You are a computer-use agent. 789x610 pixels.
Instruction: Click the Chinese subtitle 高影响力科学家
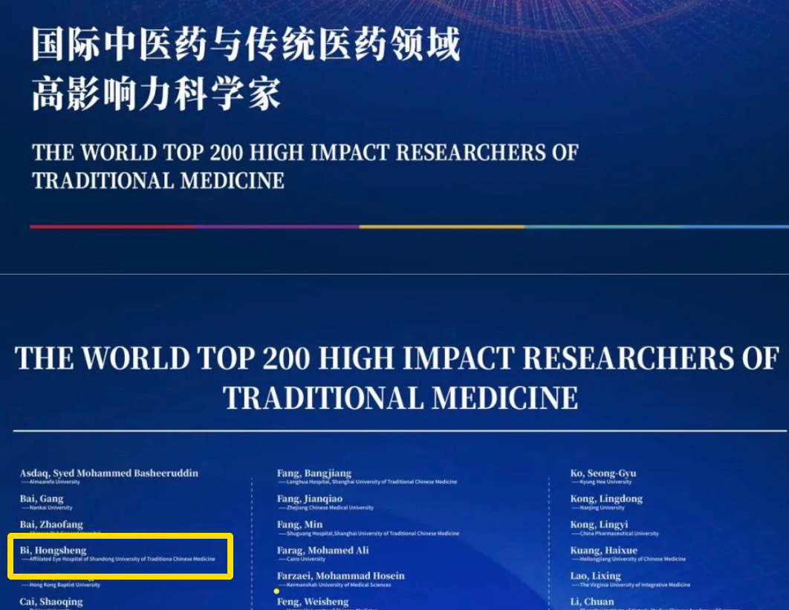tap(157, 94)
